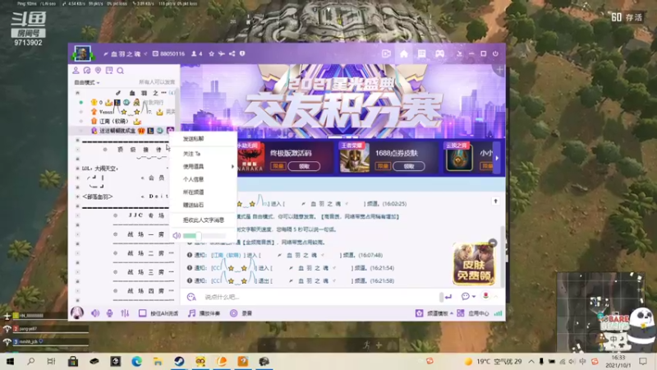Click 领取 button for 终极版激活码
Image resolution: width=657 pixels, height=370 pixels.
click(x=304, y=167)
